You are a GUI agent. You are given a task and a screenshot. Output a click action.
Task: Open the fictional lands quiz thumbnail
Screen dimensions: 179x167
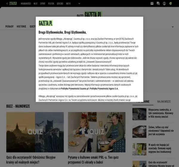click(35, 132)
